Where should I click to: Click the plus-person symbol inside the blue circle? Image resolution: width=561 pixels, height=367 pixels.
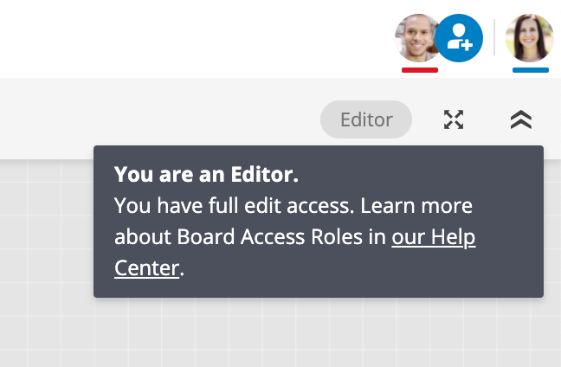tap(460, 37)
